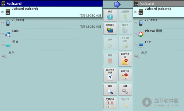Create a folder with 新建文件夹 button
The height and width of the screenshot is (111, 184).
click(125, 59)
